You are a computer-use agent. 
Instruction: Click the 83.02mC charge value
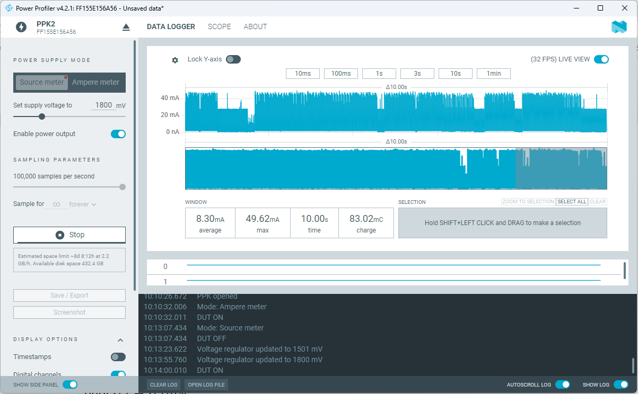click(366, 219)
